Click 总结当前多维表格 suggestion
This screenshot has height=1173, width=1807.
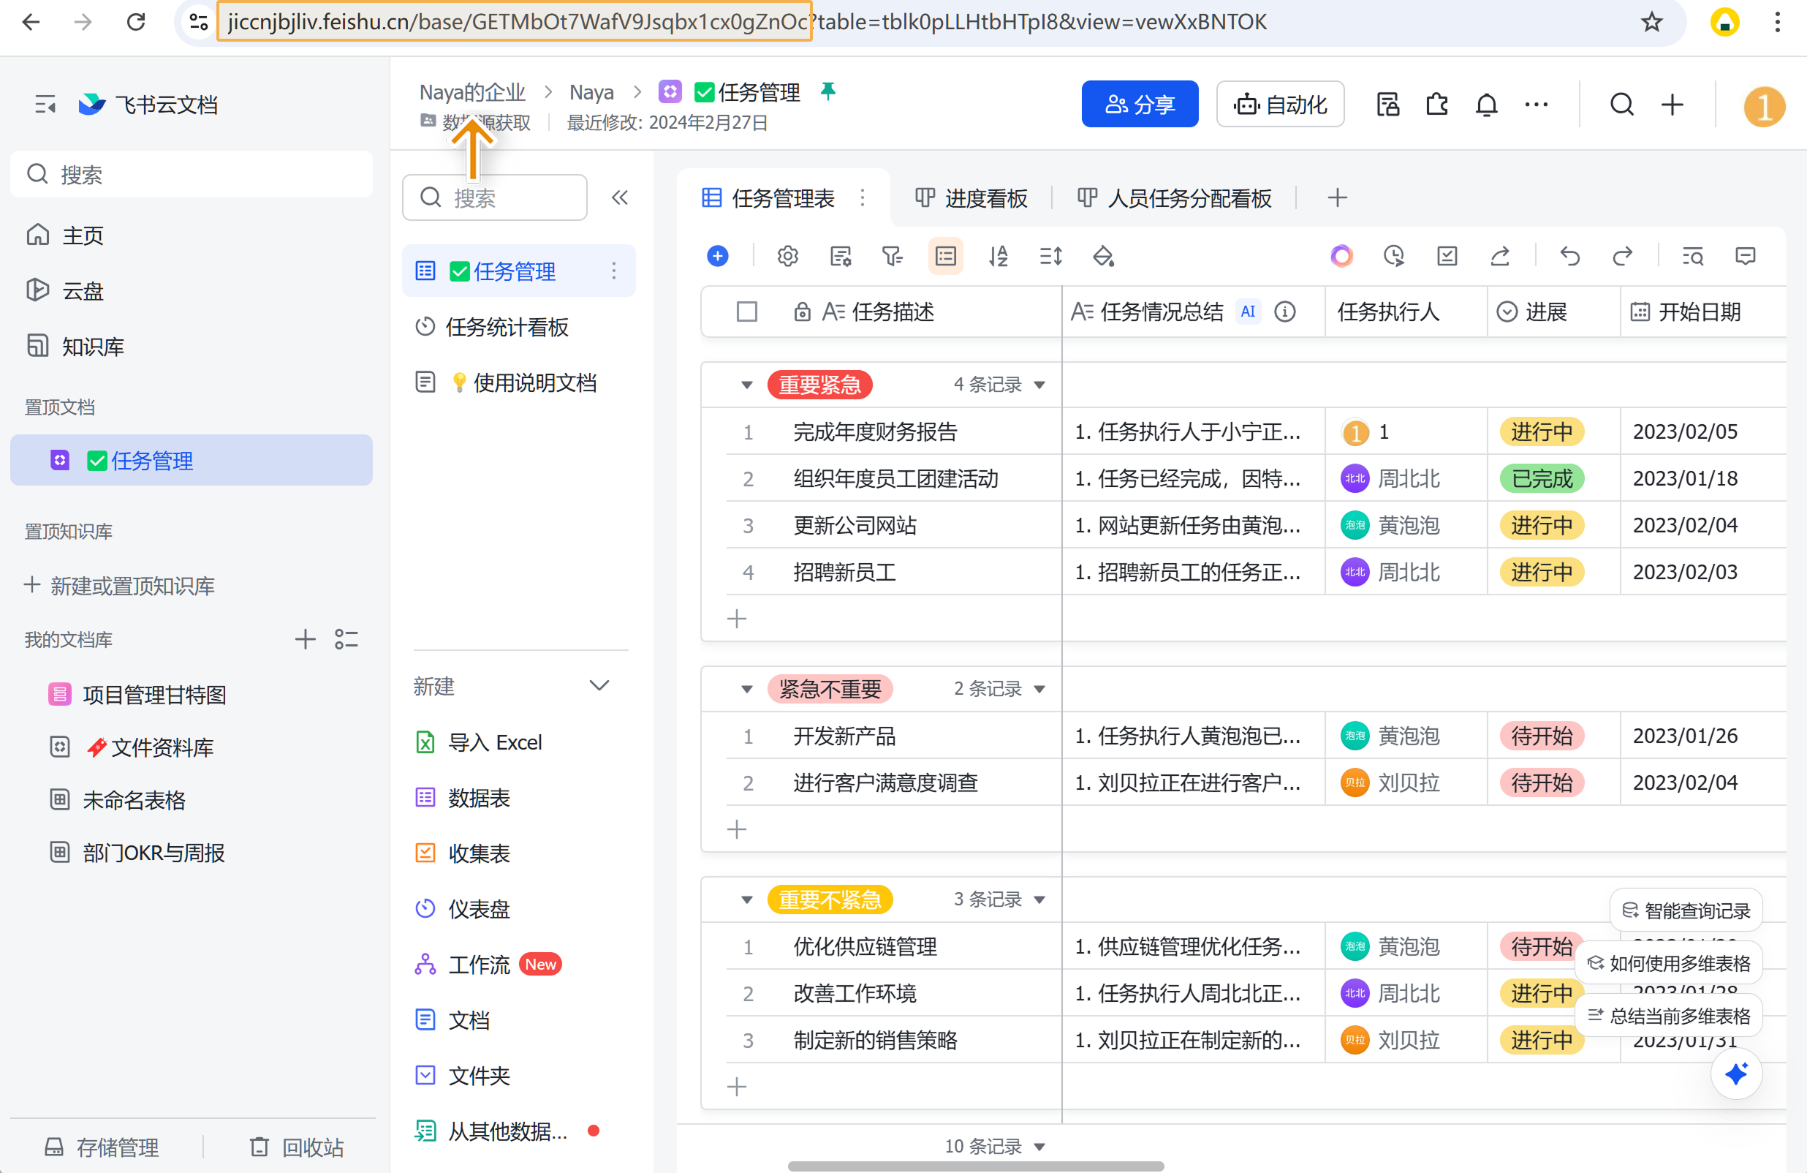click(x=1669, y=1016)
